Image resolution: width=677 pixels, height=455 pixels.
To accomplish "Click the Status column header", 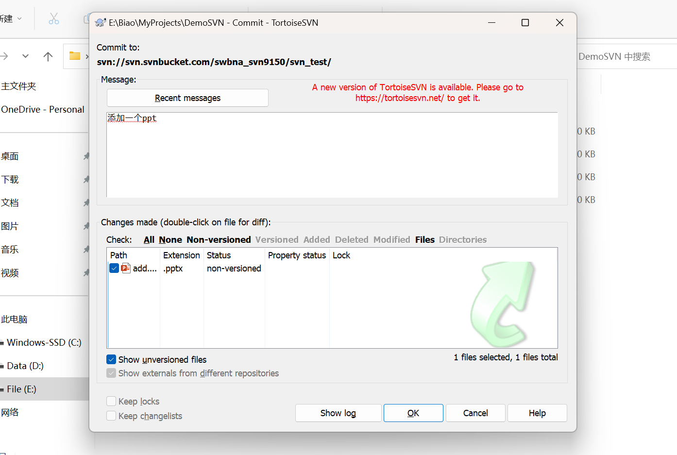I will (x=219, y=255).
